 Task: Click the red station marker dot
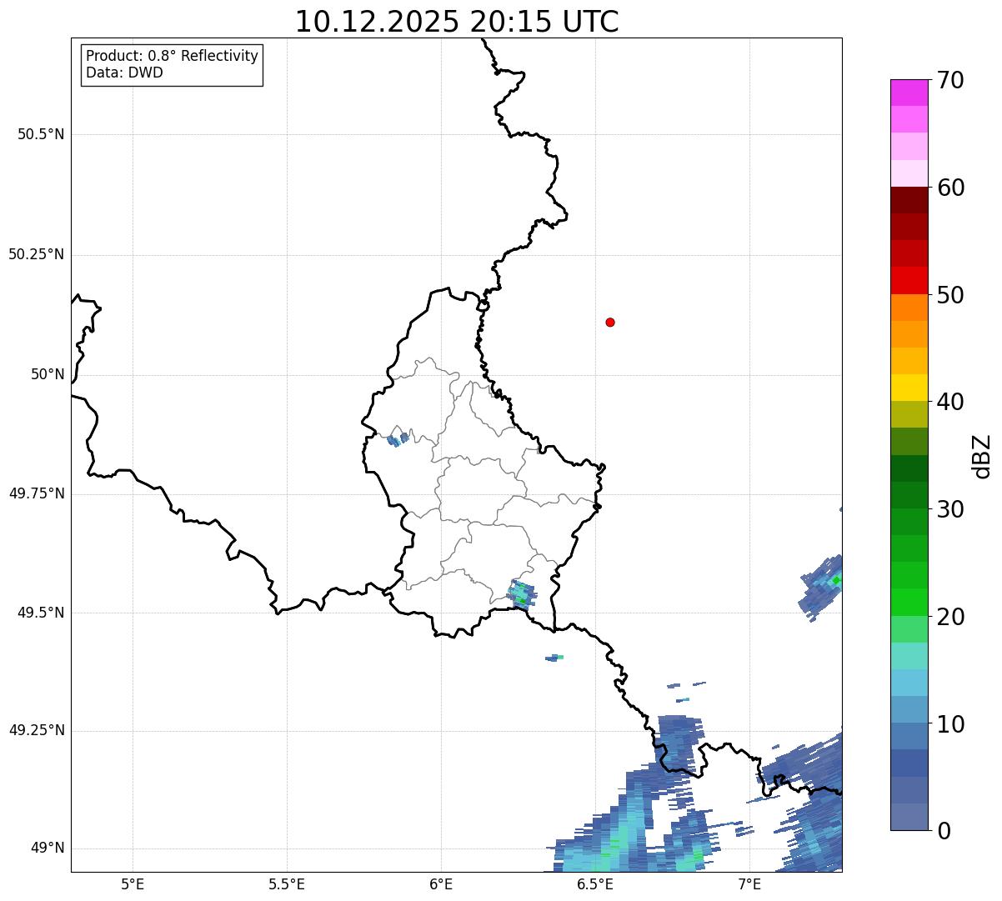[610, 322]
